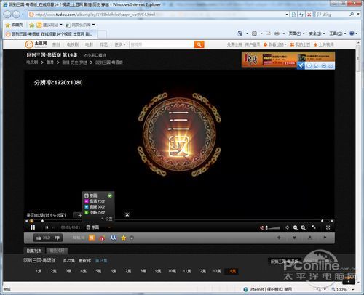This screenshot has width=364, height=295.
Task: Toggle the small-window playback checkbox
Action: [85, 55]
